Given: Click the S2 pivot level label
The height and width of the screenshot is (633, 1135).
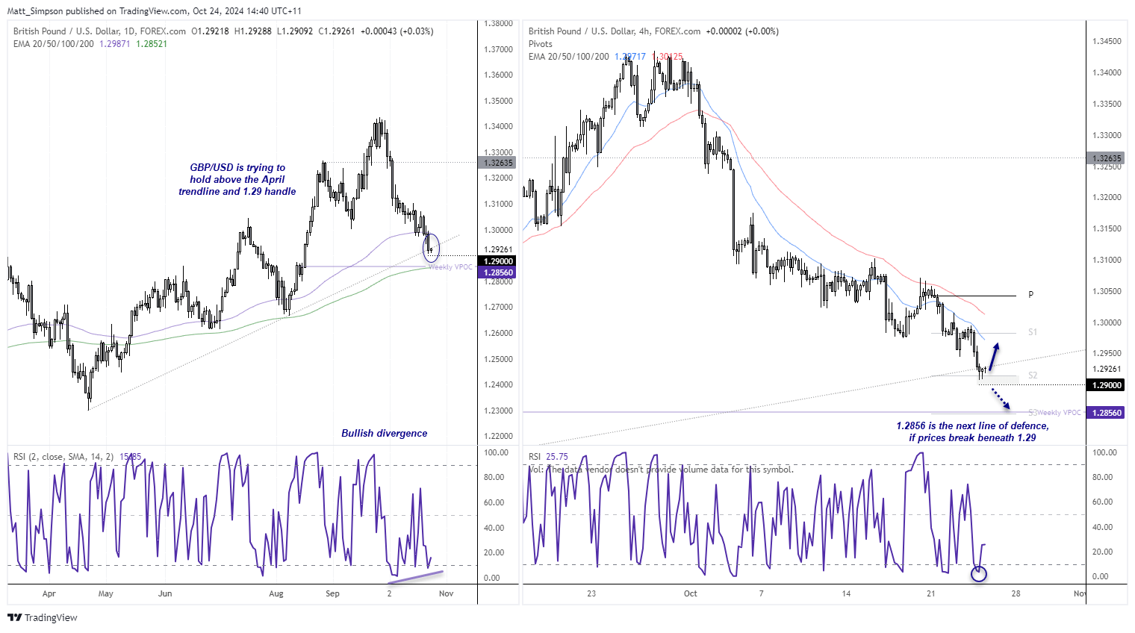Looking at the screenshot, I should tap(1033, 375).
